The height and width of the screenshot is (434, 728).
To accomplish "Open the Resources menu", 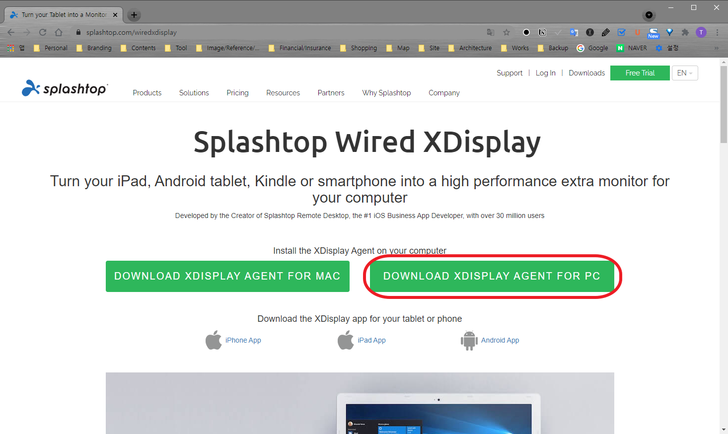I will coord(283,93).
